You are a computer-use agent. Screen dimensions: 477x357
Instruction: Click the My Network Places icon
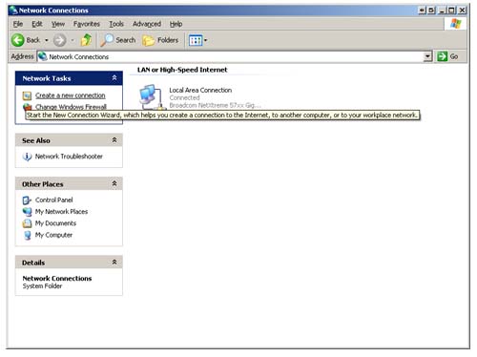[x=27, y=212]
